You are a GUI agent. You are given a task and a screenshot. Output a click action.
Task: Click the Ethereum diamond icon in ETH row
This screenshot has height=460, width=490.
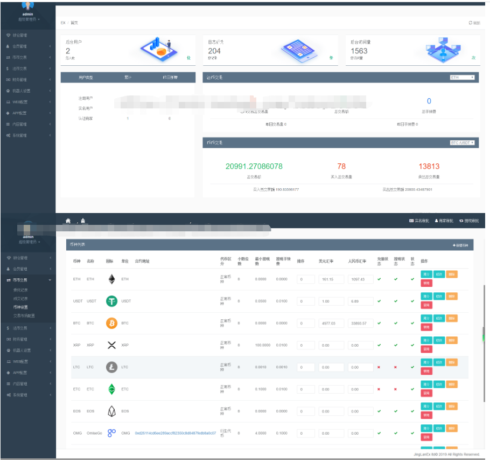pyautogui.click(x=111, y=279)
